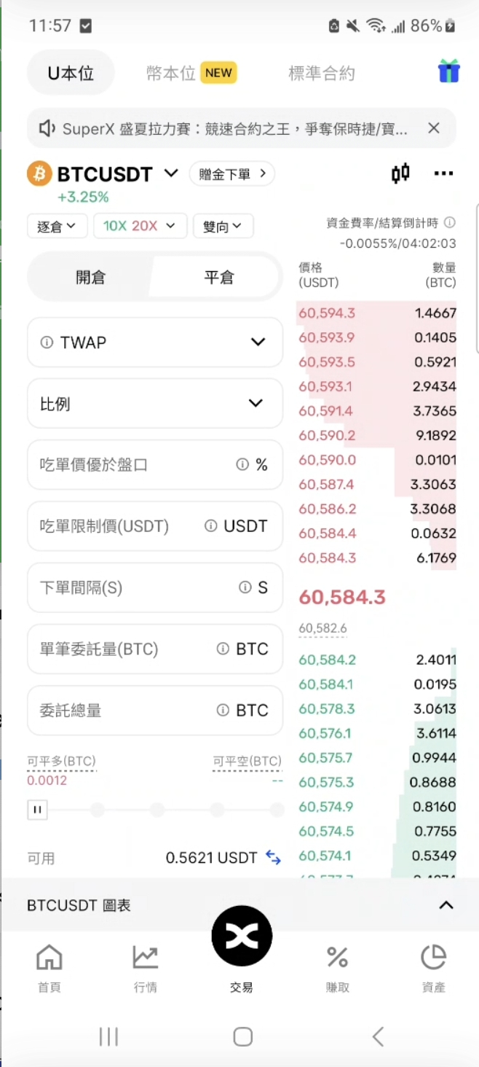Tap the TWAP info icon
This screenshot has height=1067, width=479.
point(47,342)
